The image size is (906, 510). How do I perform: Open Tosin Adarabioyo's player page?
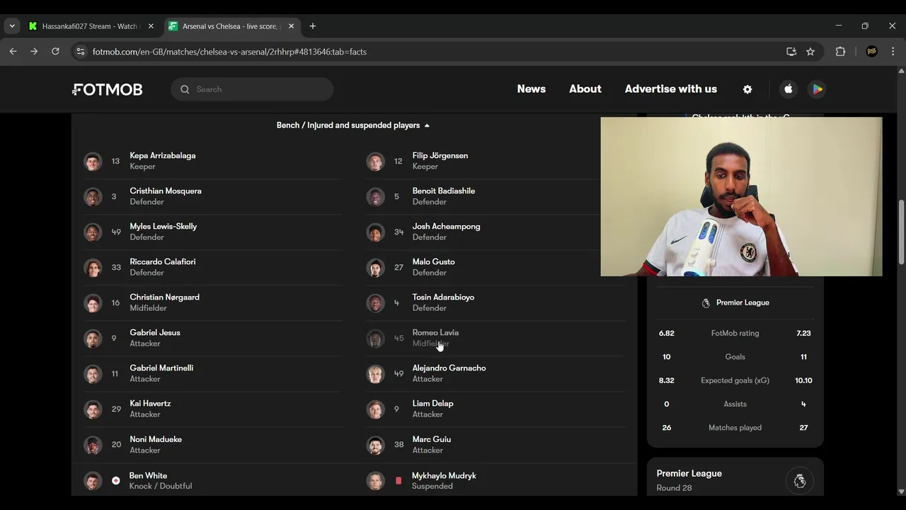click(495, 303)
